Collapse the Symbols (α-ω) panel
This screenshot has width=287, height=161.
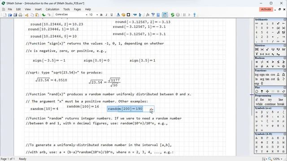point(285,108)
